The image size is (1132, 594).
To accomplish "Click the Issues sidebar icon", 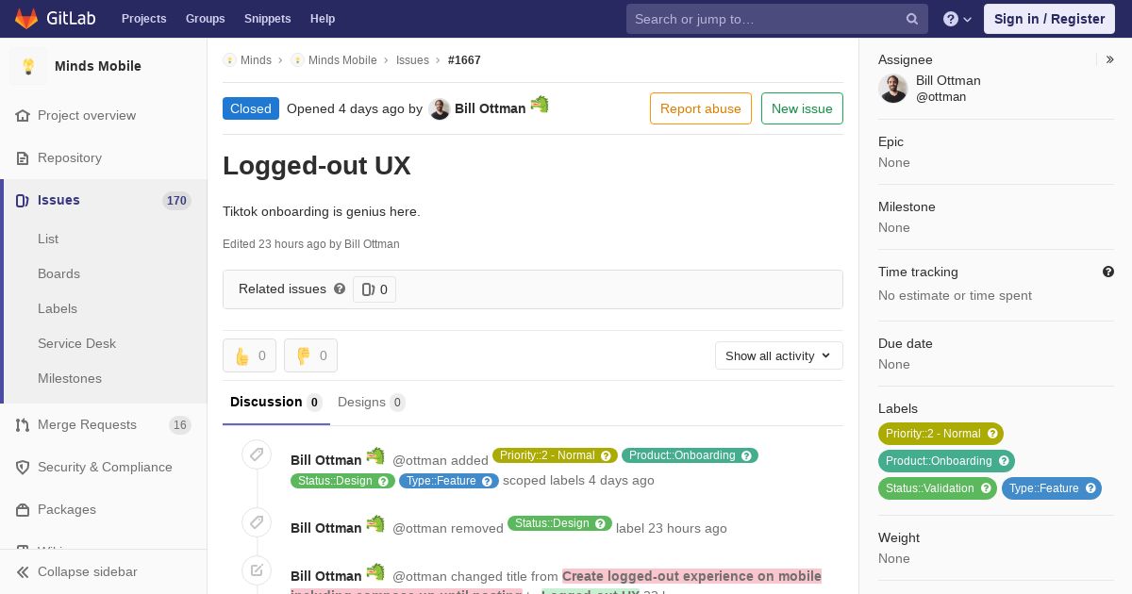I will click(23, 200).
